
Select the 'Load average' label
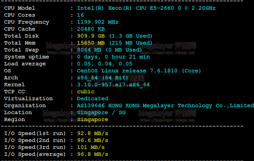pyautogui.click(x=25, y=64)
